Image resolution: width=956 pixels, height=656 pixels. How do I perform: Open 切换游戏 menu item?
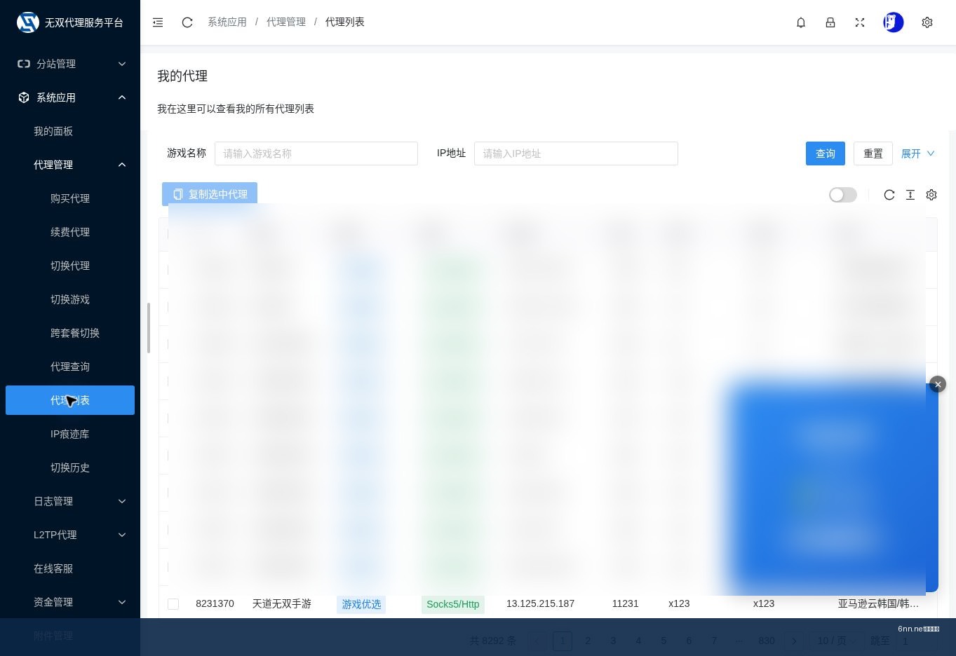pos(70,299)
